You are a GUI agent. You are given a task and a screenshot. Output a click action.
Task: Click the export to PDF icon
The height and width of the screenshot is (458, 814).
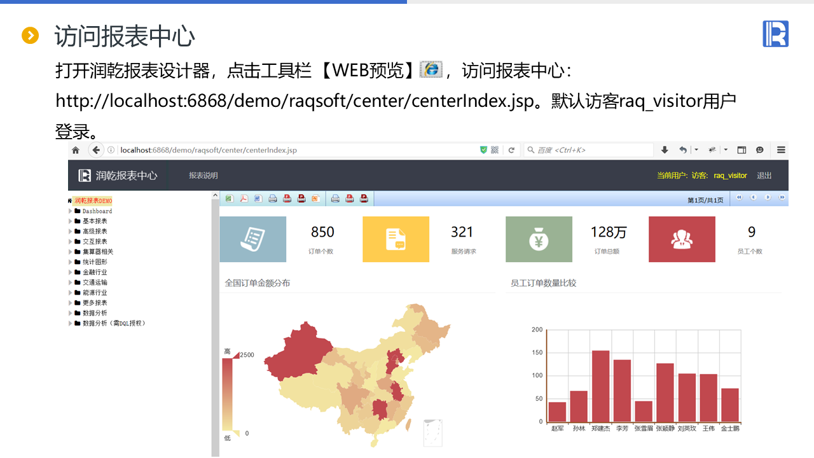tap(244, 198)
